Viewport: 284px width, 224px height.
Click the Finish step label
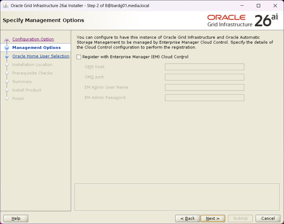(18, 99)
